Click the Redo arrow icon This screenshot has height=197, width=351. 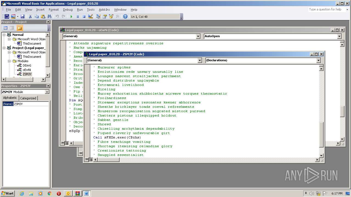point(63,16)
